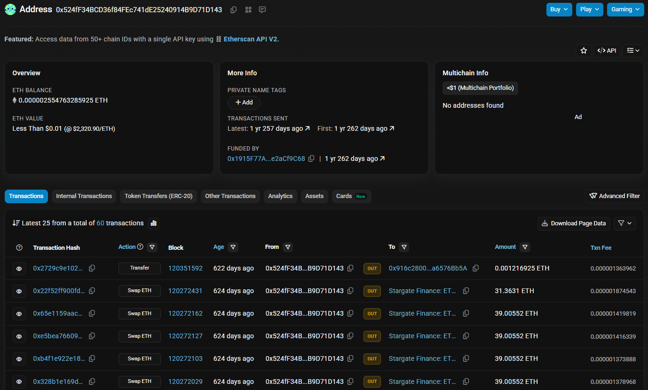
Task: Toggle the preview eye for transaction 0xe5bea76609
Action: [19, 336]
